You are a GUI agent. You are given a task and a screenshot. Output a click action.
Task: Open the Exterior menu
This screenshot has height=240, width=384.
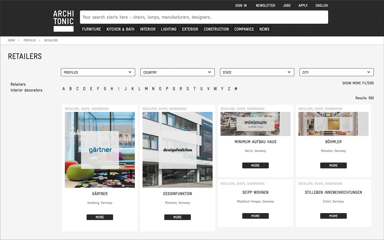click(190, 29)
